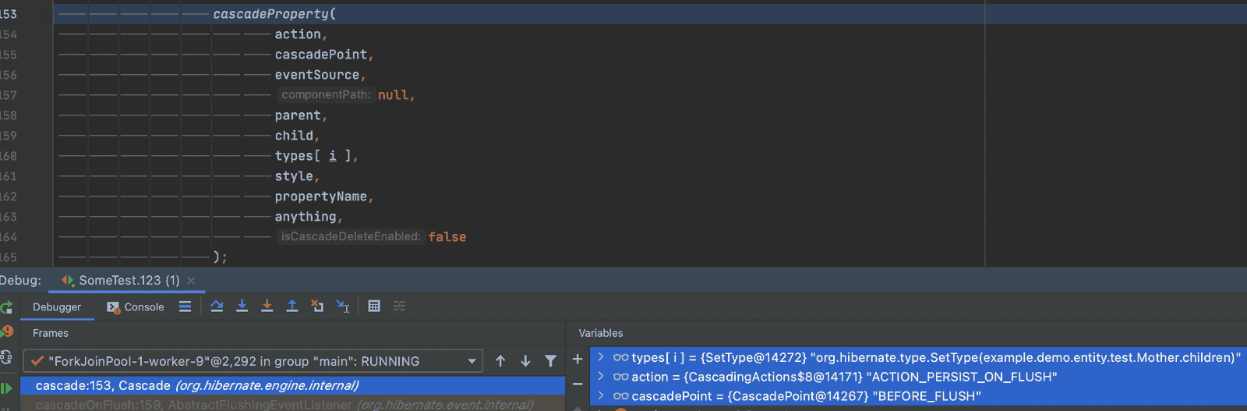Click the gutter at line 153
Viewport: 1247px width, 411px height.
(9, 14)
